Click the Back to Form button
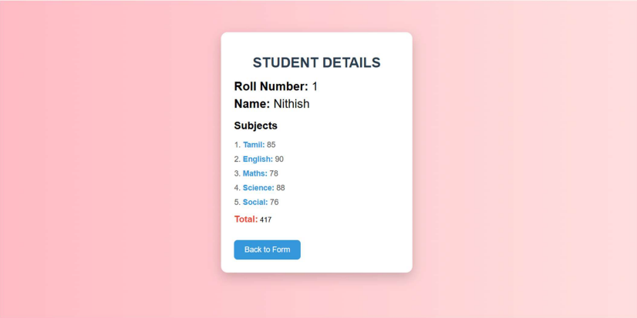The image size is (637, 318). (x=267, y=249)
